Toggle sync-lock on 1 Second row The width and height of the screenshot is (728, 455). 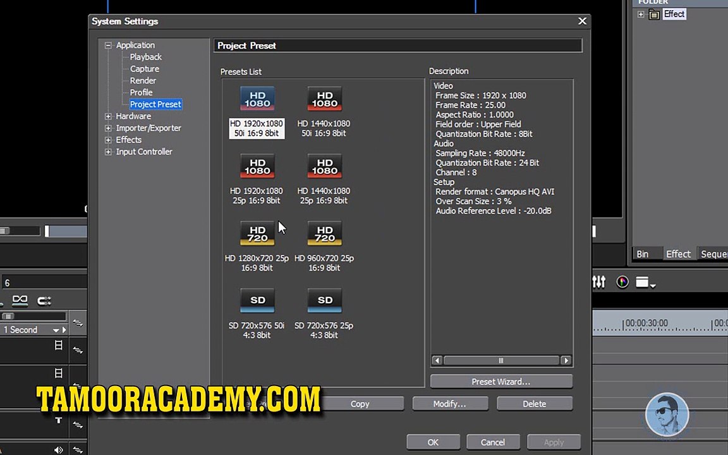tap(78, 323)
